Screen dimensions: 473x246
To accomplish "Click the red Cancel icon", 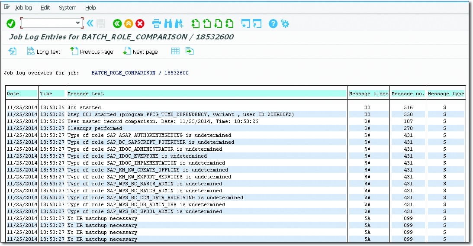I will click(140, 23).
